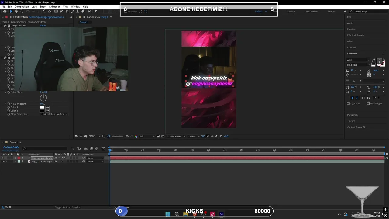Take a snapshot with the camera icon
Viewport: 389px width, 219px height.
coord(127,136)
